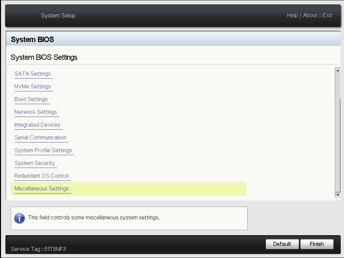
Task: Click the miscellaneous settings help description
Action: (x=94, y=218)
